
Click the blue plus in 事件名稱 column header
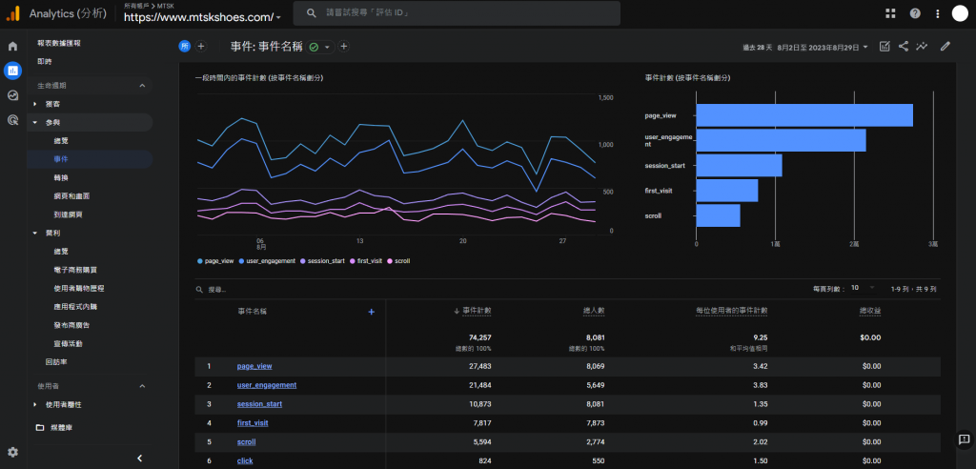coord(372,312)
